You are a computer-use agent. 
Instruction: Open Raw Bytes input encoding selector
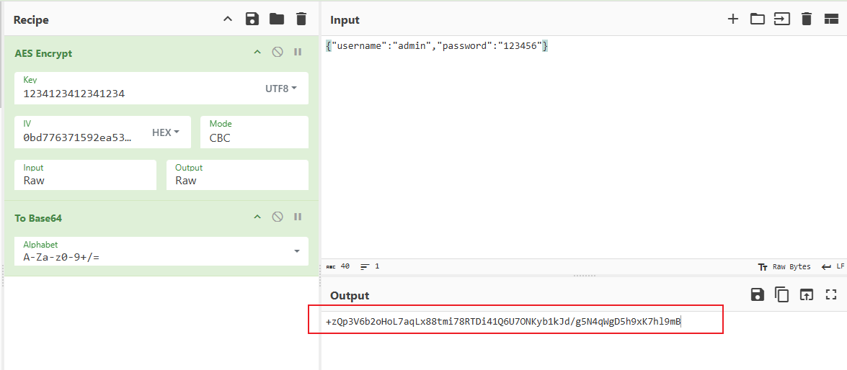(784, 266)
